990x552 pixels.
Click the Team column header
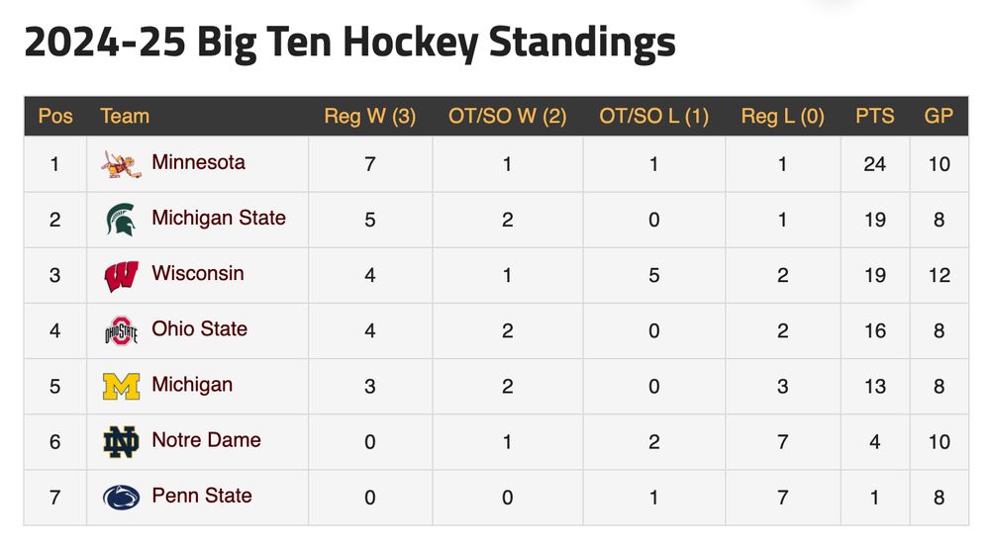coord(125,116)
